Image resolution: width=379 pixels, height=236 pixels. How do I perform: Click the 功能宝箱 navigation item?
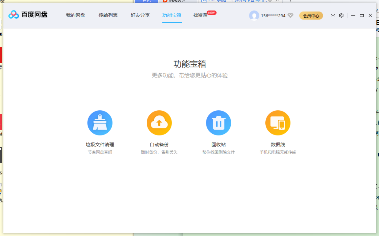[x=172, y=15]
